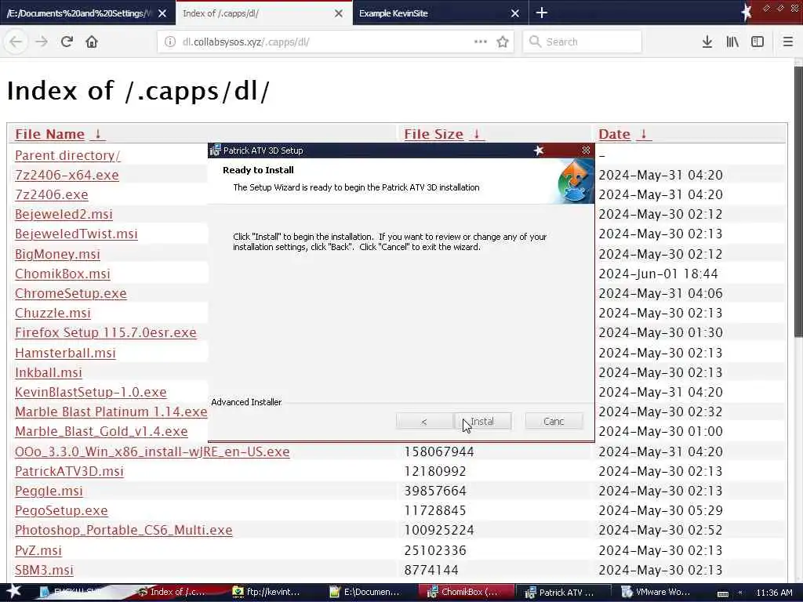Download ChomikBox.msi
This screenshot has width=803, height=602.
[x=63, y=274]
